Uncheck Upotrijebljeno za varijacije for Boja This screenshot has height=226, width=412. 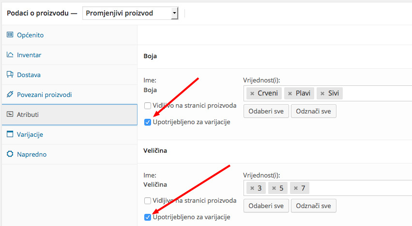point(148,122)
